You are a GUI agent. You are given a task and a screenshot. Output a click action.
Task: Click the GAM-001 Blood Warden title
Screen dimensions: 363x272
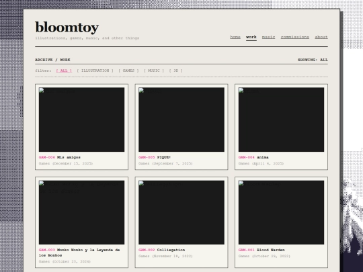click(x=261, y=250)
